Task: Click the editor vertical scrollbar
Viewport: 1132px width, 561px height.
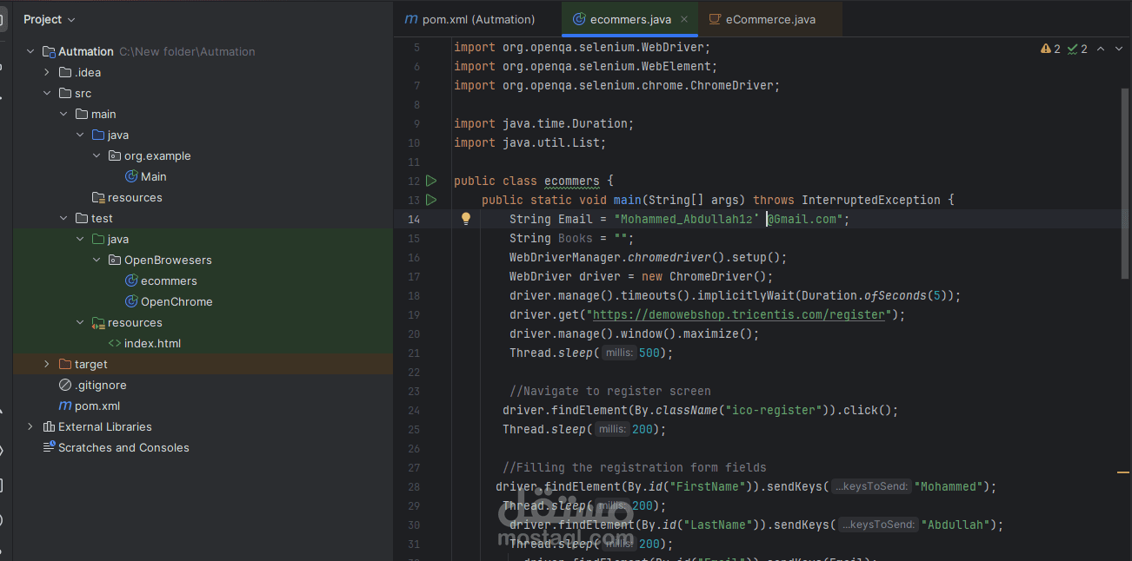Action: pyautogui.click(x=1125, y=182)
